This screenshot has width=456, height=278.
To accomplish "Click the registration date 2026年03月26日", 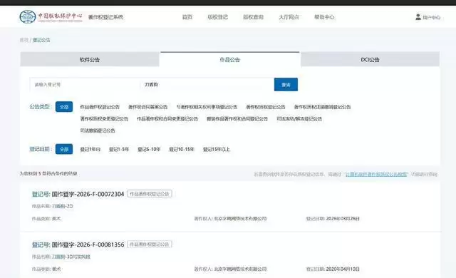I will point(343,219).
